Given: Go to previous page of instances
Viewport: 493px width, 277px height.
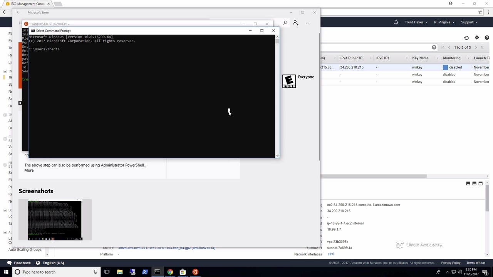Looking at the screenshot, I should [x=449, y=47].
